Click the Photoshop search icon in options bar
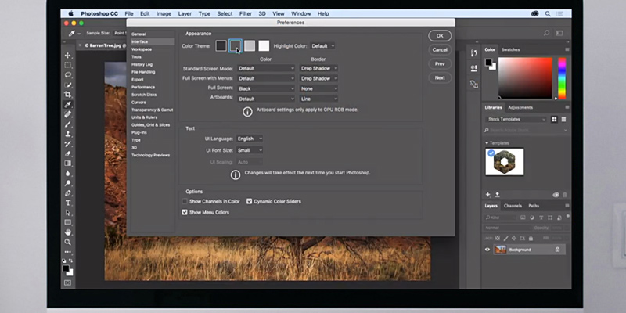This screenshot has width=626, height=313. [546, 33]
